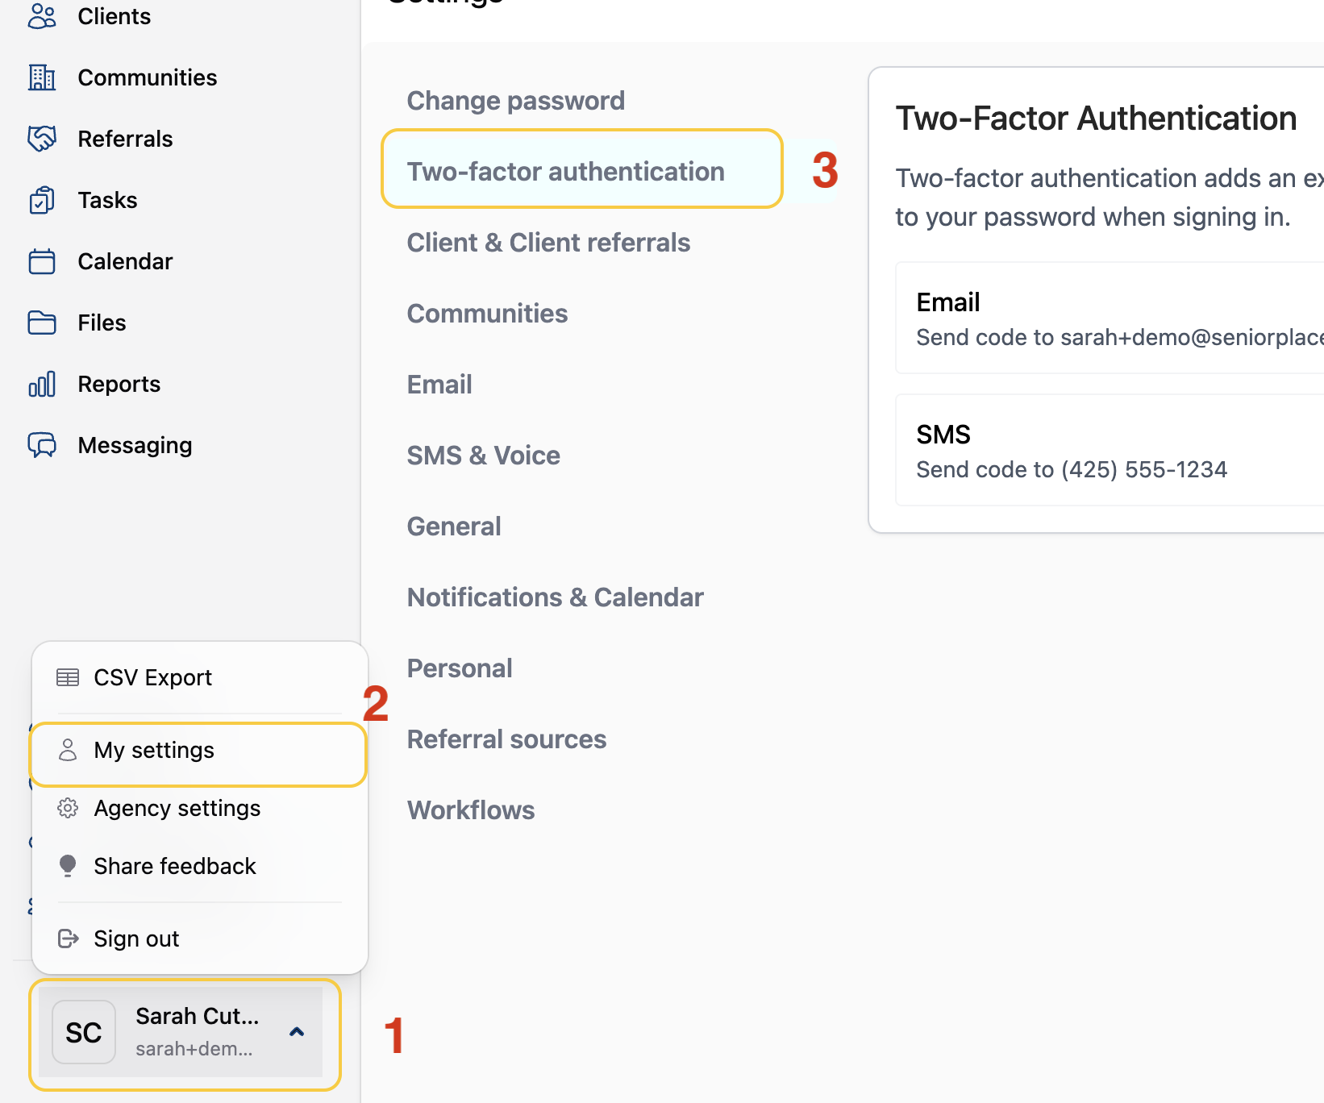Click Sign out in the user menu
Viewport: 1324px width, 1103px height.
pyautogui.click(x=136, y=939)
